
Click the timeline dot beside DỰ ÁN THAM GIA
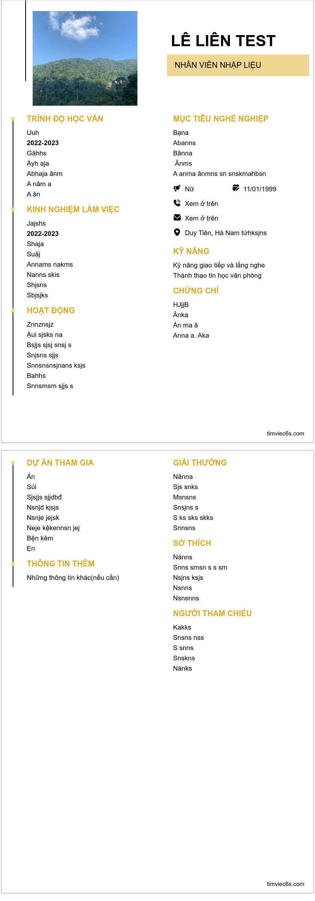pos(13,463)
